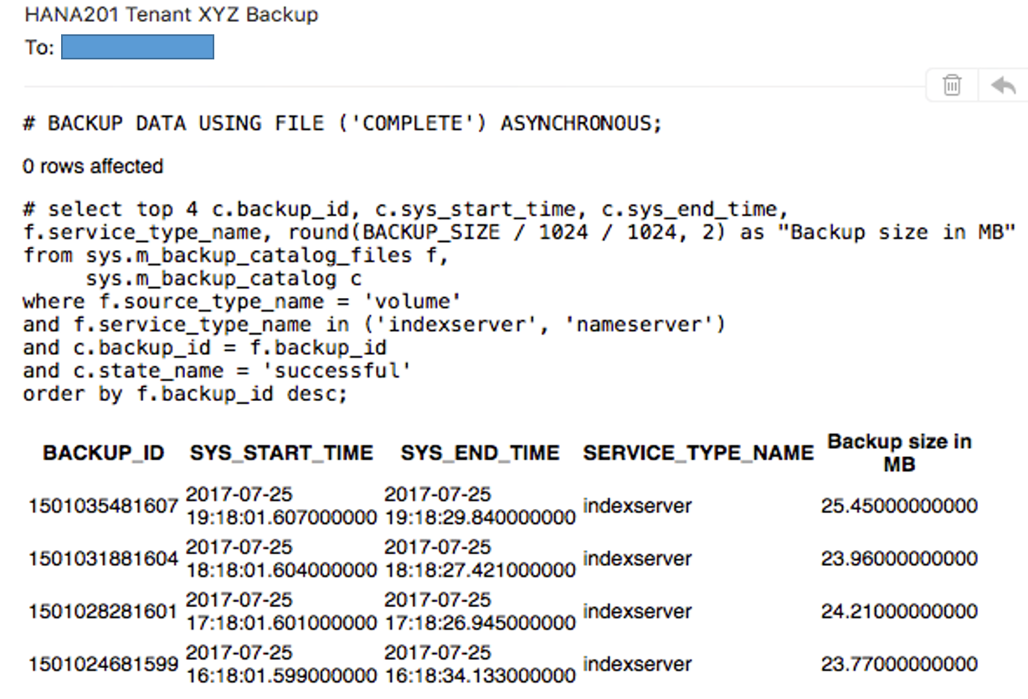Image resolution: width=1028 pixels, height=699 pixels.
Task: Select backup ID 1501031881604
Action: [x=102, y=558]
